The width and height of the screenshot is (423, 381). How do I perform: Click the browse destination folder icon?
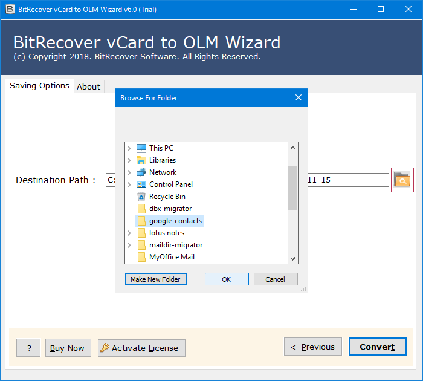click(x=402, y=180)
